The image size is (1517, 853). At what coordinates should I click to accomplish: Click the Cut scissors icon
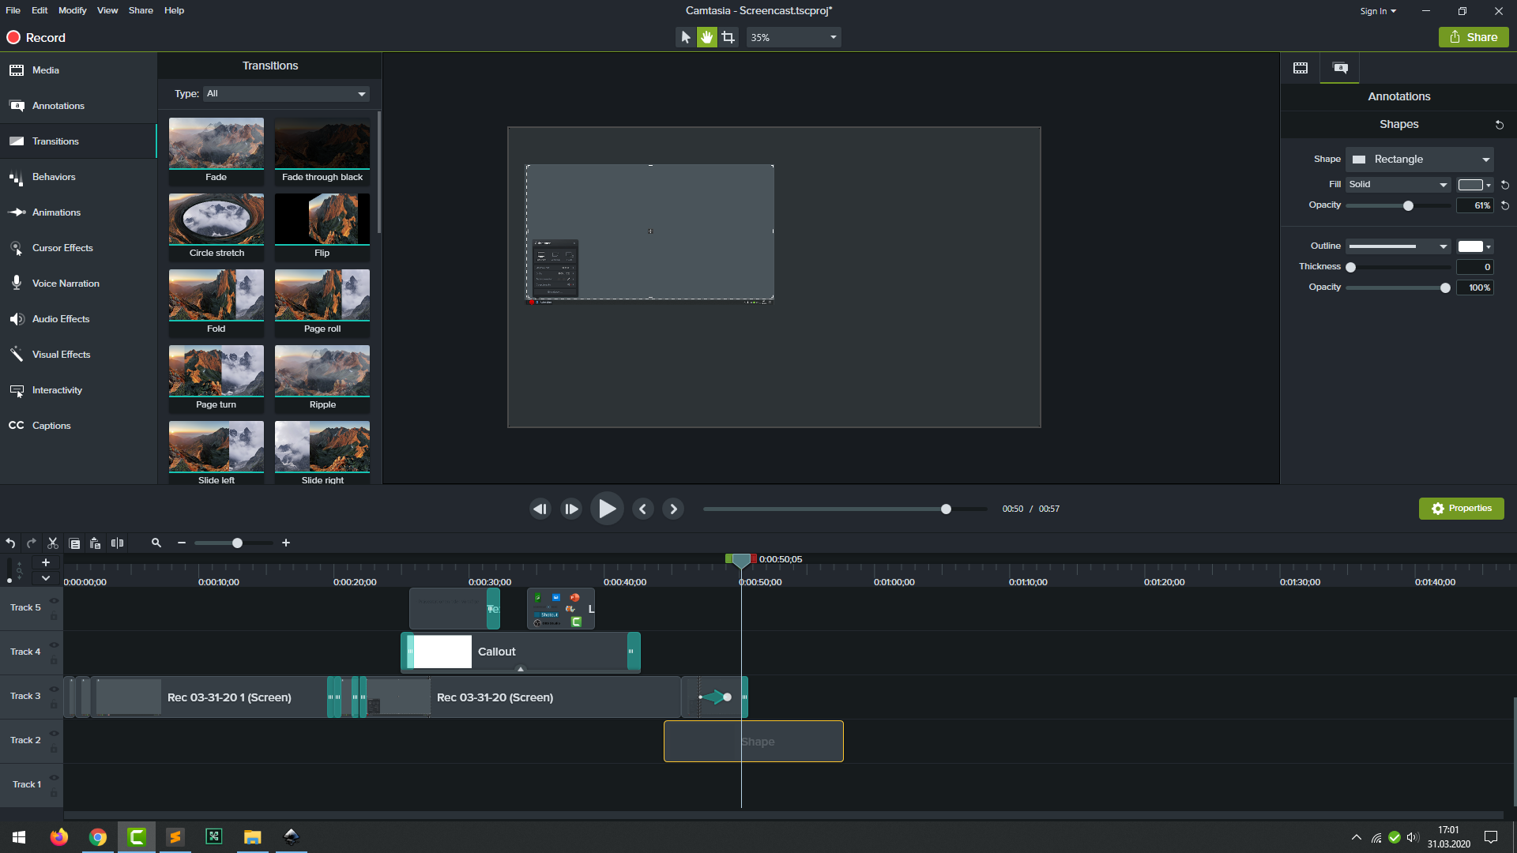53,543
